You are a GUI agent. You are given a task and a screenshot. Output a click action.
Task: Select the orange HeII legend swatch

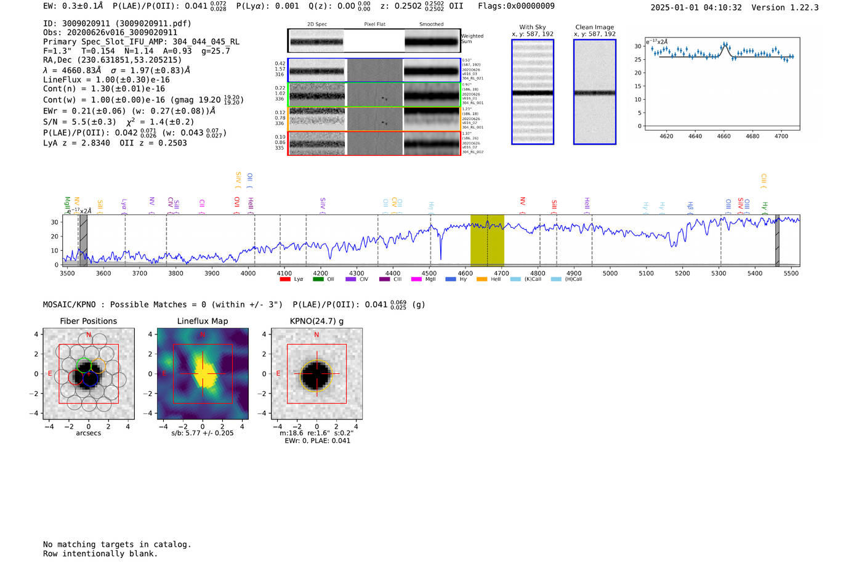pos(481,280)
